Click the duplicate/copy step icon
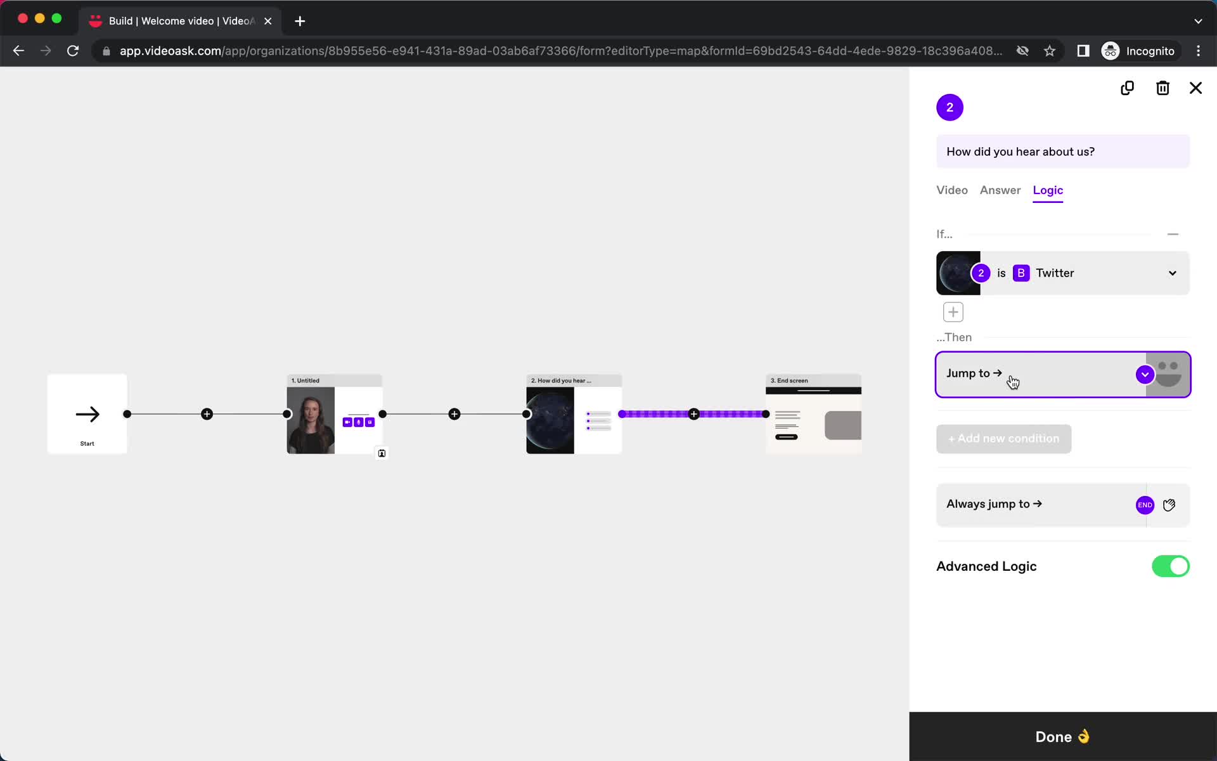 [x=1128, y=89]
